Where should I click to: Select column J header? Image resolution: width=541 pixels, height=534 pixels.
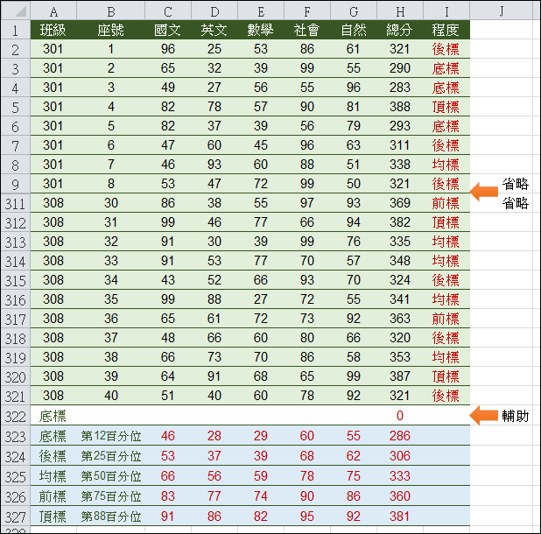502,11
